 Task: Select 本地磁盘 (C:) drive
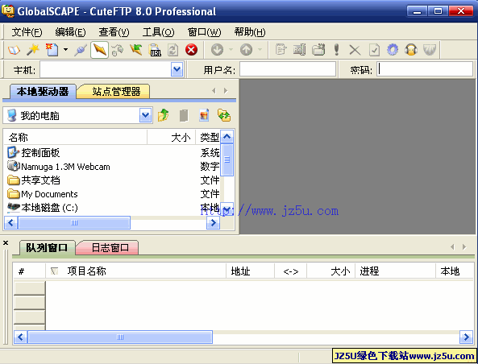coord(49,208)
